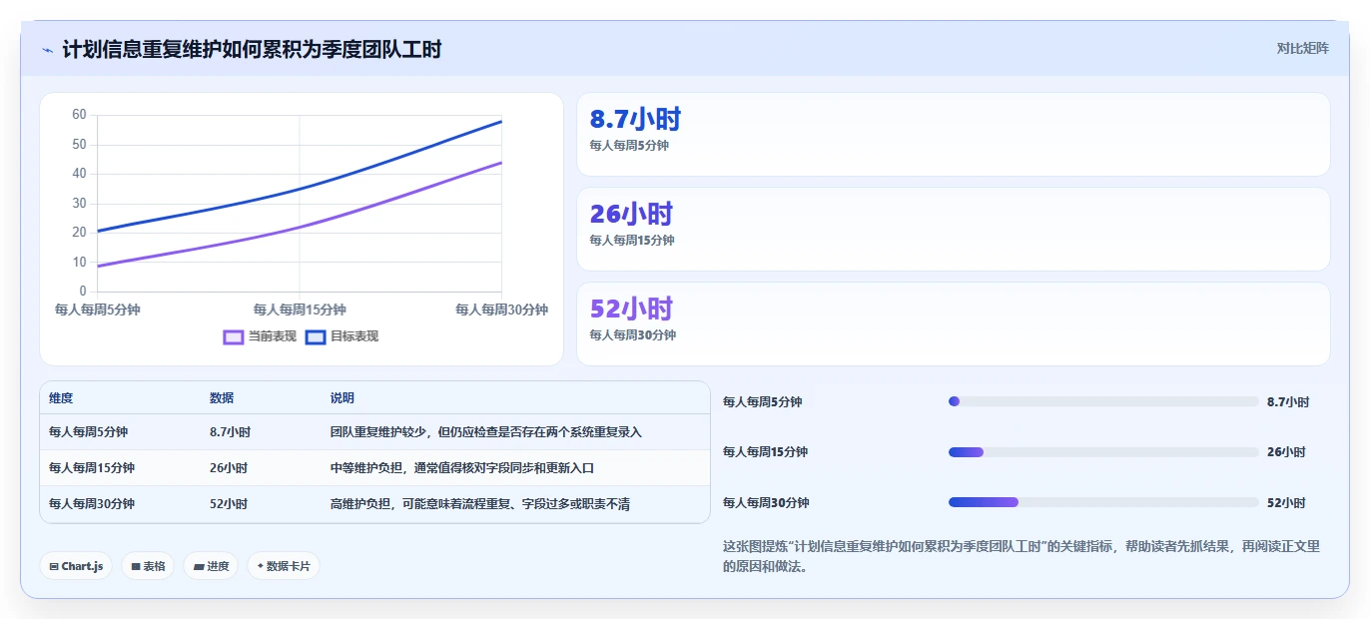Open the 26小时 data card
Image resolution: width=1370 pixels, height=619 pixels.
[954, 229]
